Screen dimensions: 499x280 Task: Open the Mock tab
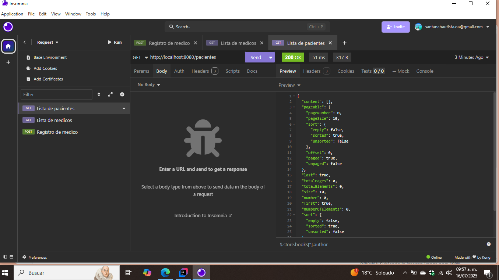(x=401, y=71)
